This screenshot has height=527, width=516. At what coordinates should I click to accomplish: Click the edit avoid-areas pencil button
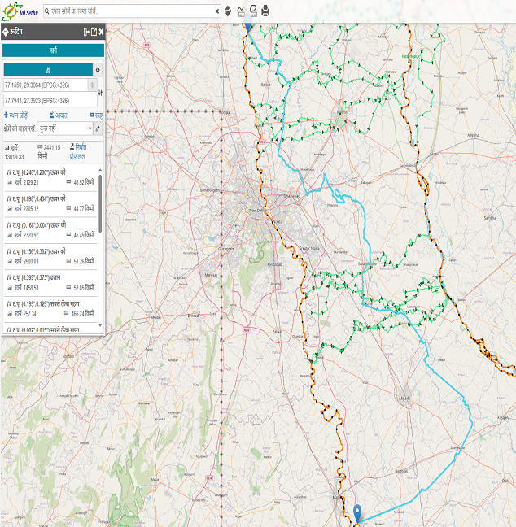(98, 128)
